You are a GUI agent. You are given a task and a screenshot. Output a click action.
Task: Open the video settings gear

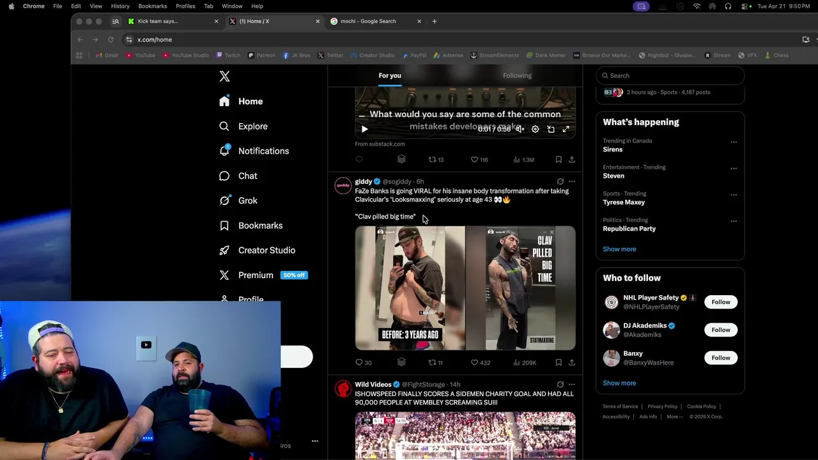536,129
